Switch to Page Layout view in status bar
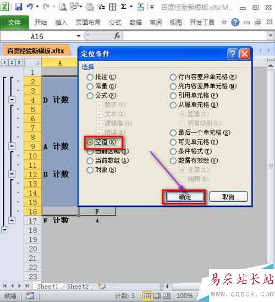This screenshot has width=275, height=302. pos(157,295)
